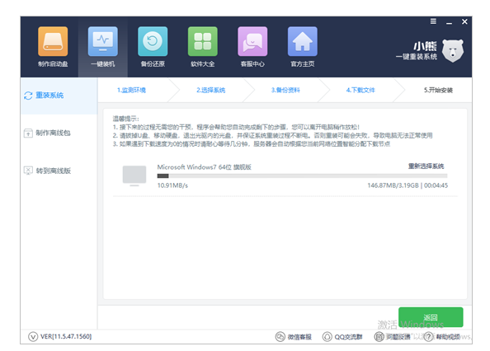Viewport: 490px width, 351px height.
Task: Click the 00:04:45 remaining time text
Action: [436, 185]
